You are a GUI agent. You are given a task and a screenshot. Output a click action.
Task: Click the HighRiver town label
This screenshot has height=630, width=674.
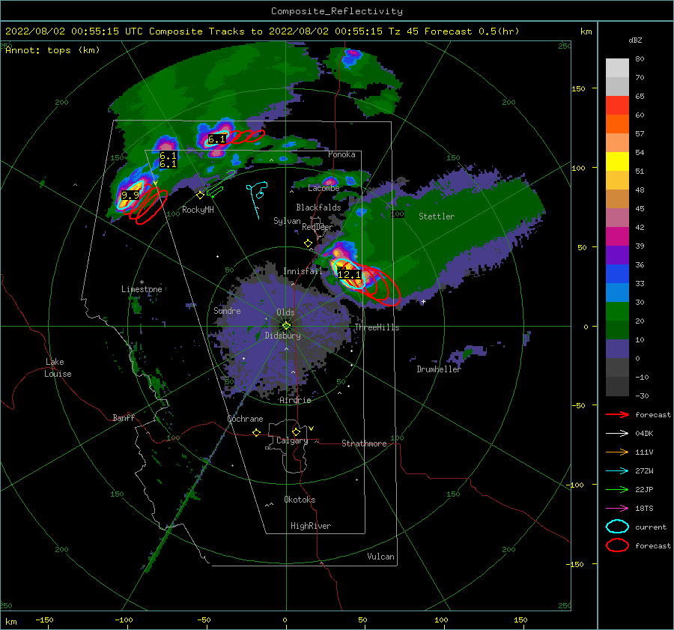point(310,526)
